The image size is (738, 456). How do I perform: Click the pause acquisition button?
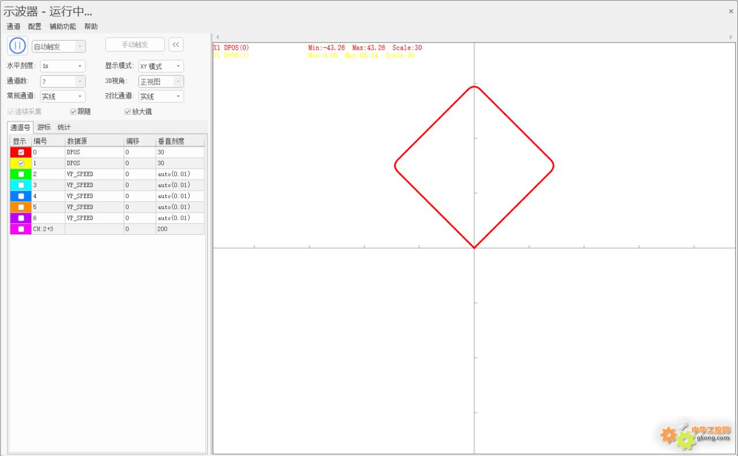tap(17, 45)
